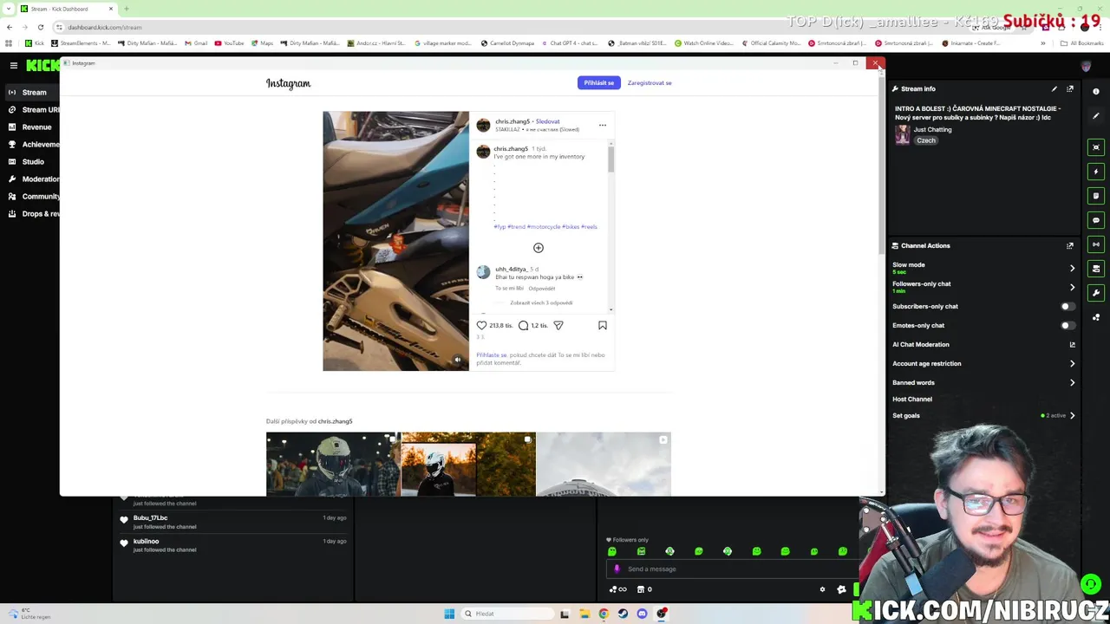Screen dimensions: 1110x624
Task: Open the Windows Start menu
Action: 449,614
